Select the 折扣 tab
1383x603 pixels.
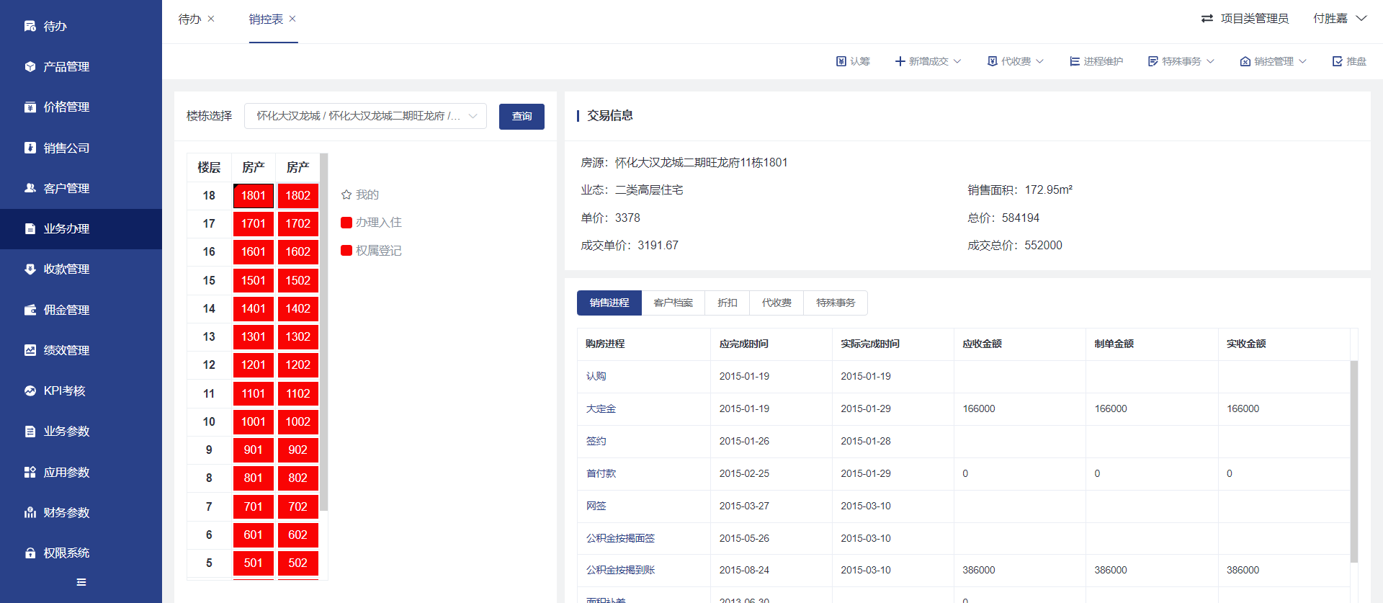pos(728,303)
